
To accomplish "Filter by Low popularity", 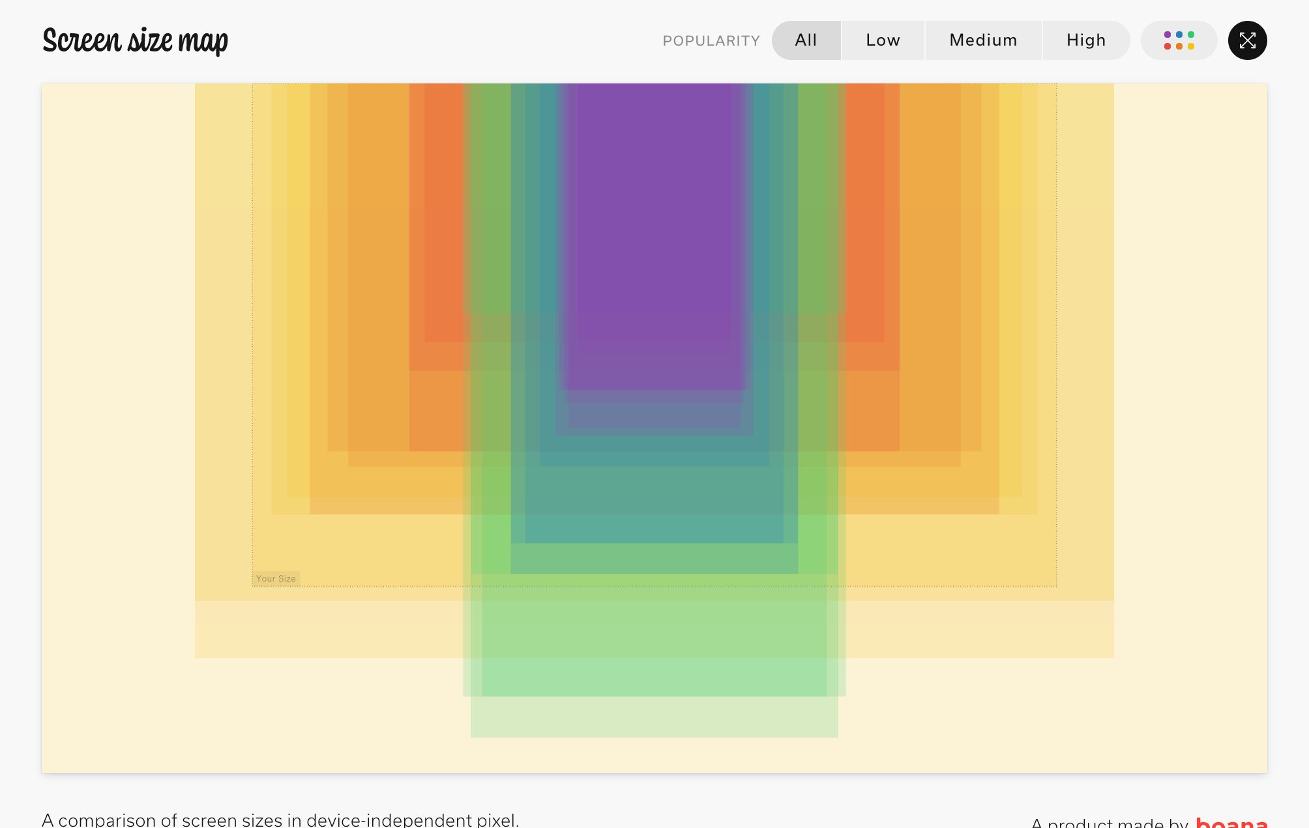I will click(x=883, y=40).
